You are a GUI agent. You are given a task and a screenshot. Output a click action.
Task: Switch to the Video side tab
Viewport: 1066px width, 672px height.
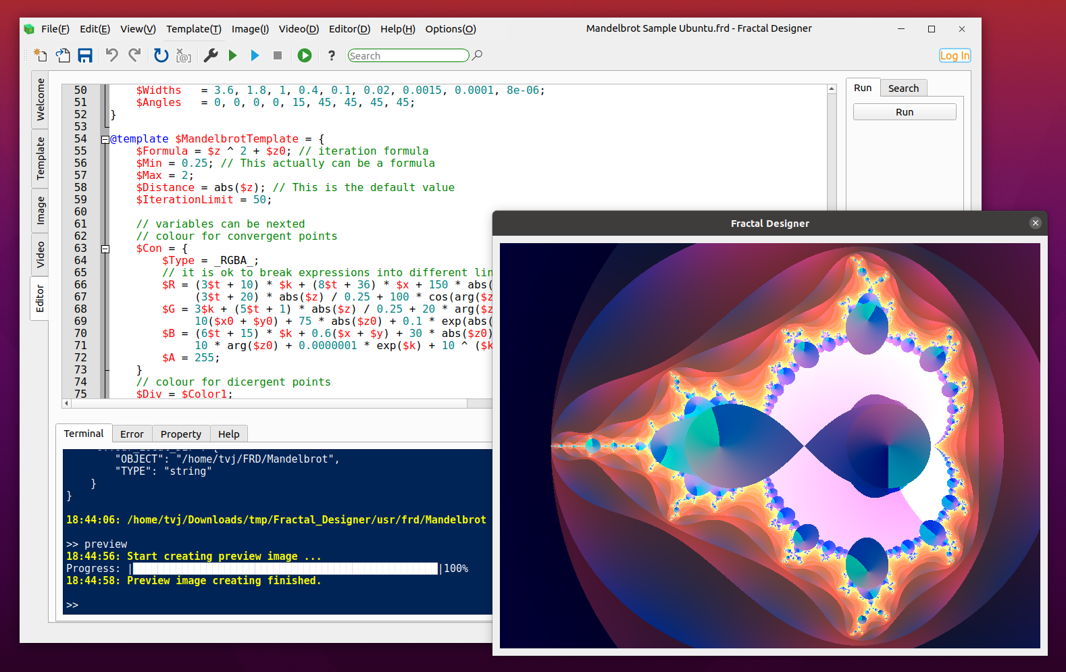click(40, 255)
